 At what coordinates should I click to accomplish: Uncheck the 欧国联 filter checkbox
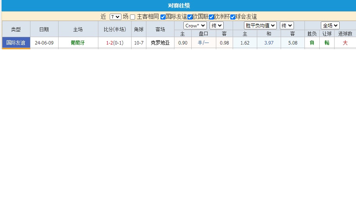(190, 17)
